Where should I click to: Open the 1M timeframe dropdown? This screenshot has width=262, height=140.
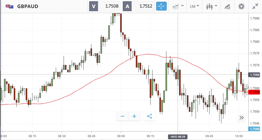click(194, 6)
